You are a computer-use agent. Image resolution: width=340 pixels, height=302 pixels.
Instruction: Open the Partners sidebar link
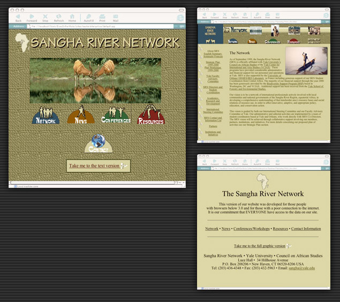(x=213, y=126)
